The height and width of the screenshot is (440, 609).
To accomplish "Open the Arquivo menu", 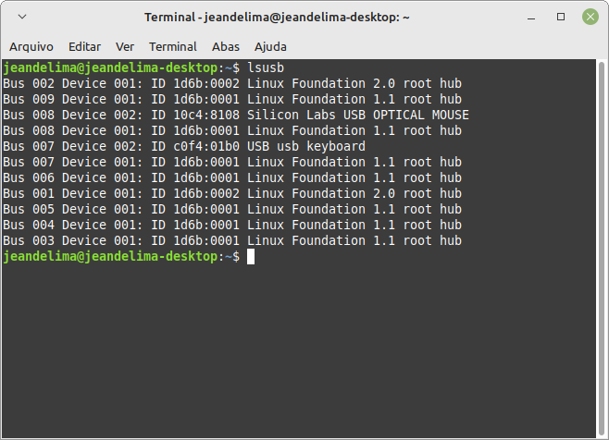I will [x=31, y=46].
